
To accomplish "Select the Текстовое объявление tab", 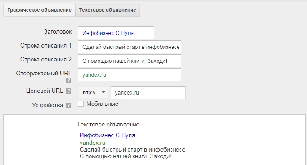I will 108,10.
